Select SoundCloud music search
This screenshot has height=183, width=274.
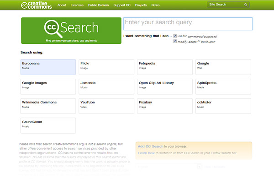point(48,125)
